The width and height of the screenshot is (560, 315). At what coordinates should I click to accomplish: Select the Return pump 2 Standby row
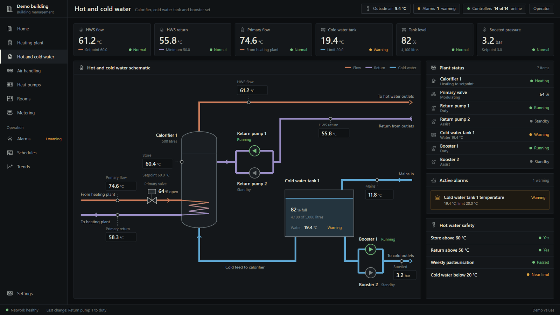490,121
